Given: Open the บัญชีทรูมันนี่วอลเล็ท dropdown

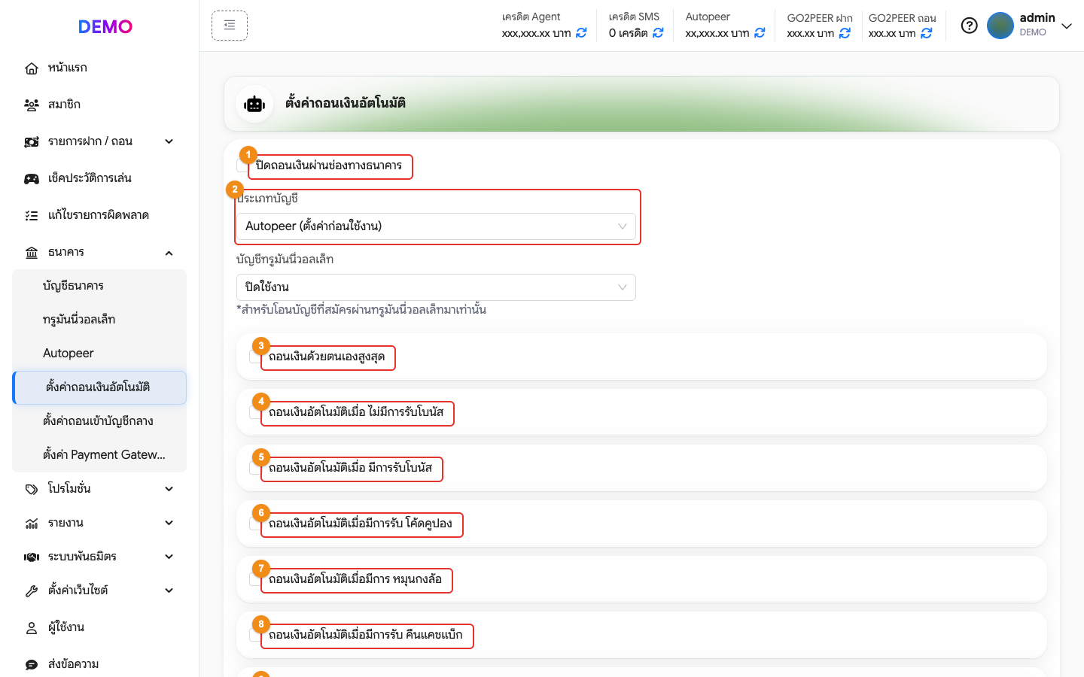Looking at the screenshot, I should click(x=436, y=287).
